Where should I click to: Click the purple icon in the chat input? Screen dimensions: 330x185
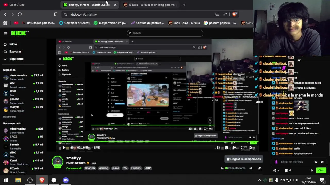(276, 162)
